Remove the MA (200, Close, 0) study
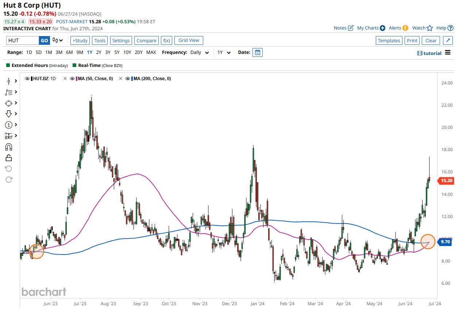The height and width of the screenshot is (311, 459). (121, 79)
